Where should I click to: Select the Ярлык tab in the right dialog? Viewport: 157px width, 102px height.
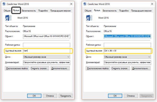[97, 10]
